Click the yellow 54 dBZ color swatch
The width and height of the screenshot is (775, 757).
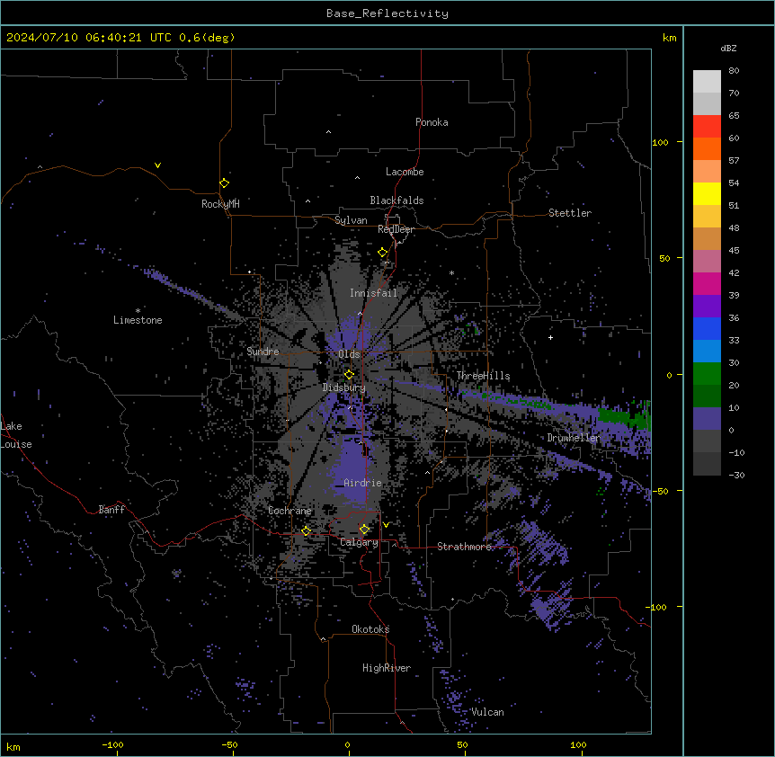point(707,193)
